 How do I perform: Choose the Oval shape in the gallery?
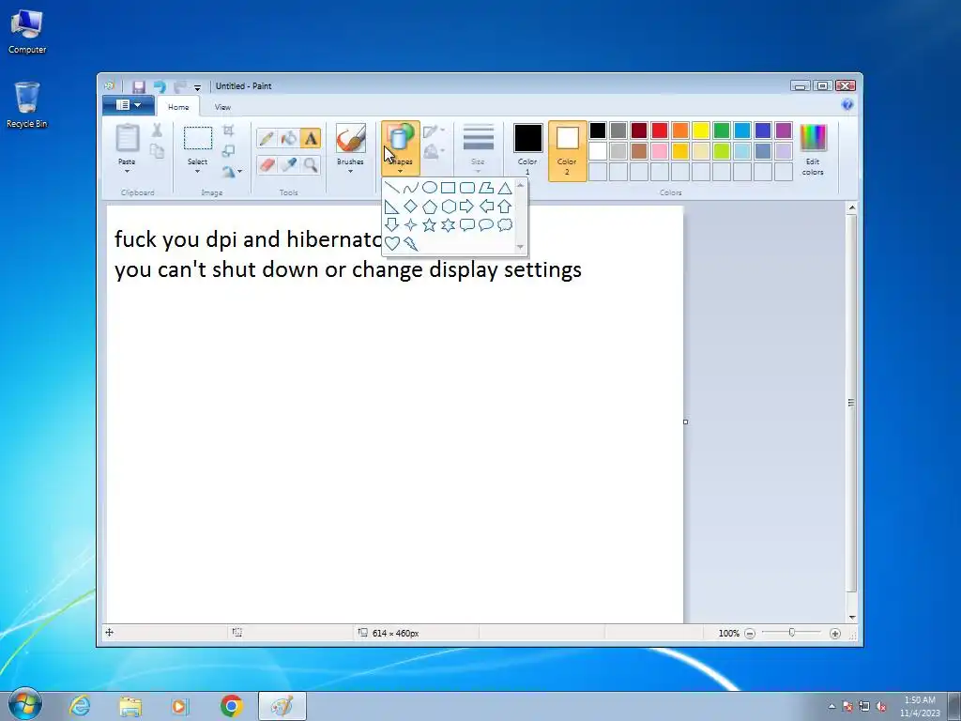click(430, 188)
